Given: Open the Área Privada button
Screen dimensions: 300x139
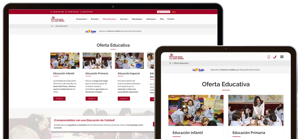Looking at the screenshot, I should 163,12.
